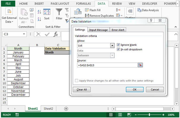Run Flash Fill

93,10
